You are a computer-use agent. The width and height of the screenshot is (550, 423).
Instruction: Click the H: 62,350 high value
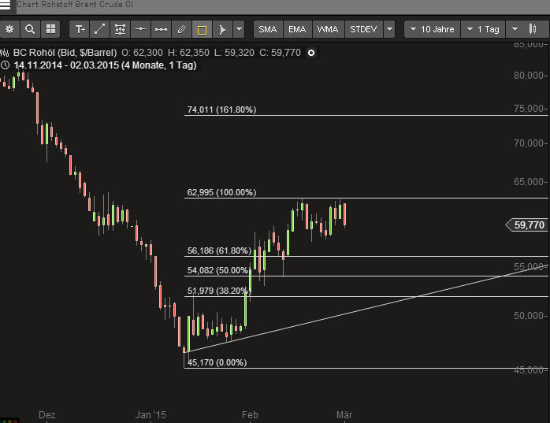pos(188,53)
